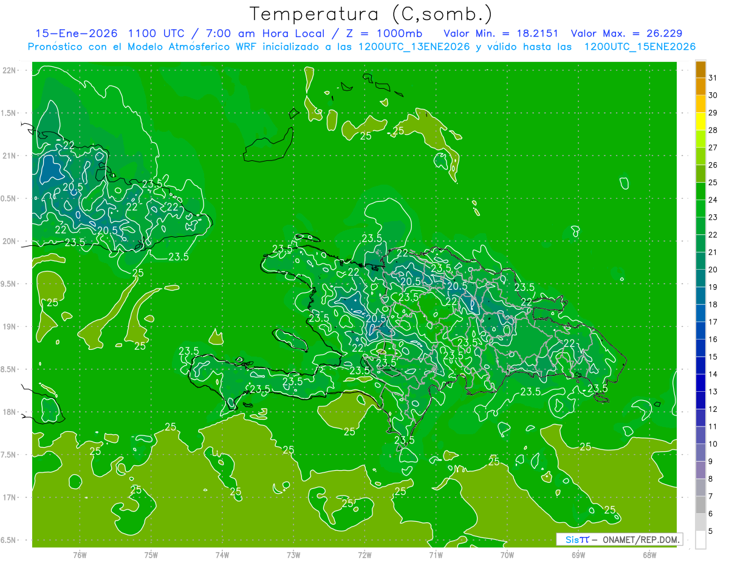Click the legend value '17' on color bar

pos(713,322)
